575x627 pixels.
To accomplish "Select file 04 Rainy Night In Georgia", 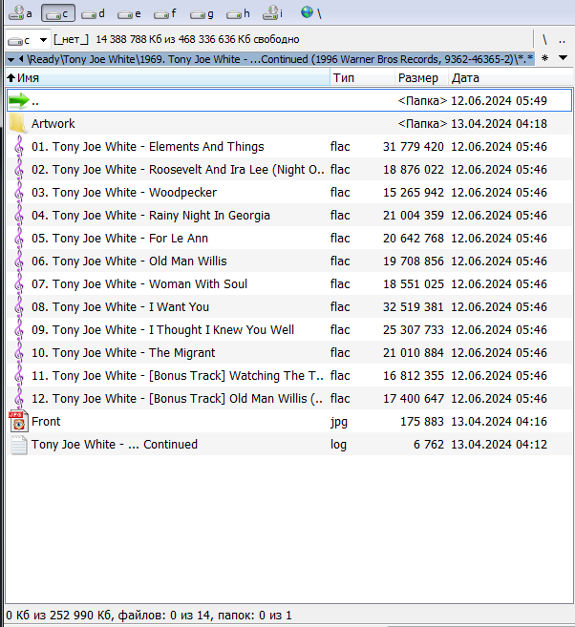I will click(289, 216).
